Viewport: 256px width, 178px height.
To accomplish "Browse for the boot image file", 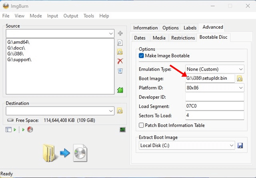I will tap(240, 78).
